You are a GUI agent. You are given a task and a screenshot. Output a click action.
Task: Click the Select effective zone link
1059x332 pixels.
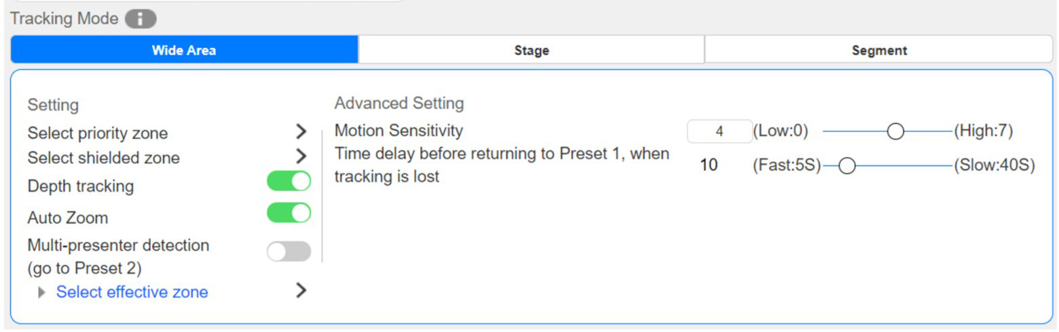tap(132, 292)
